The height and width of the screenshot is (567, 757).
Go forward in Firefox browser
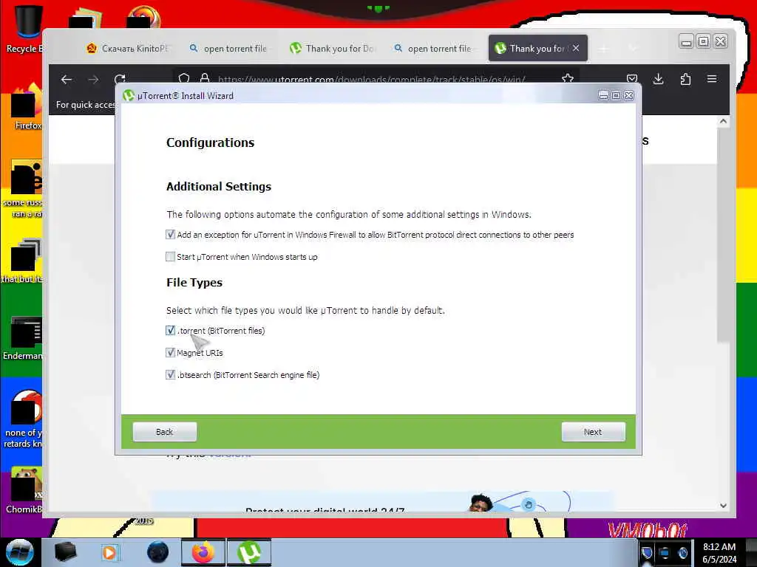93,80
